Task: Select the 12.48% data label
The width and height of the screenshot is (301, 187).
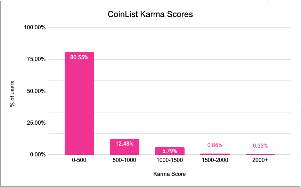Action: 124,143
